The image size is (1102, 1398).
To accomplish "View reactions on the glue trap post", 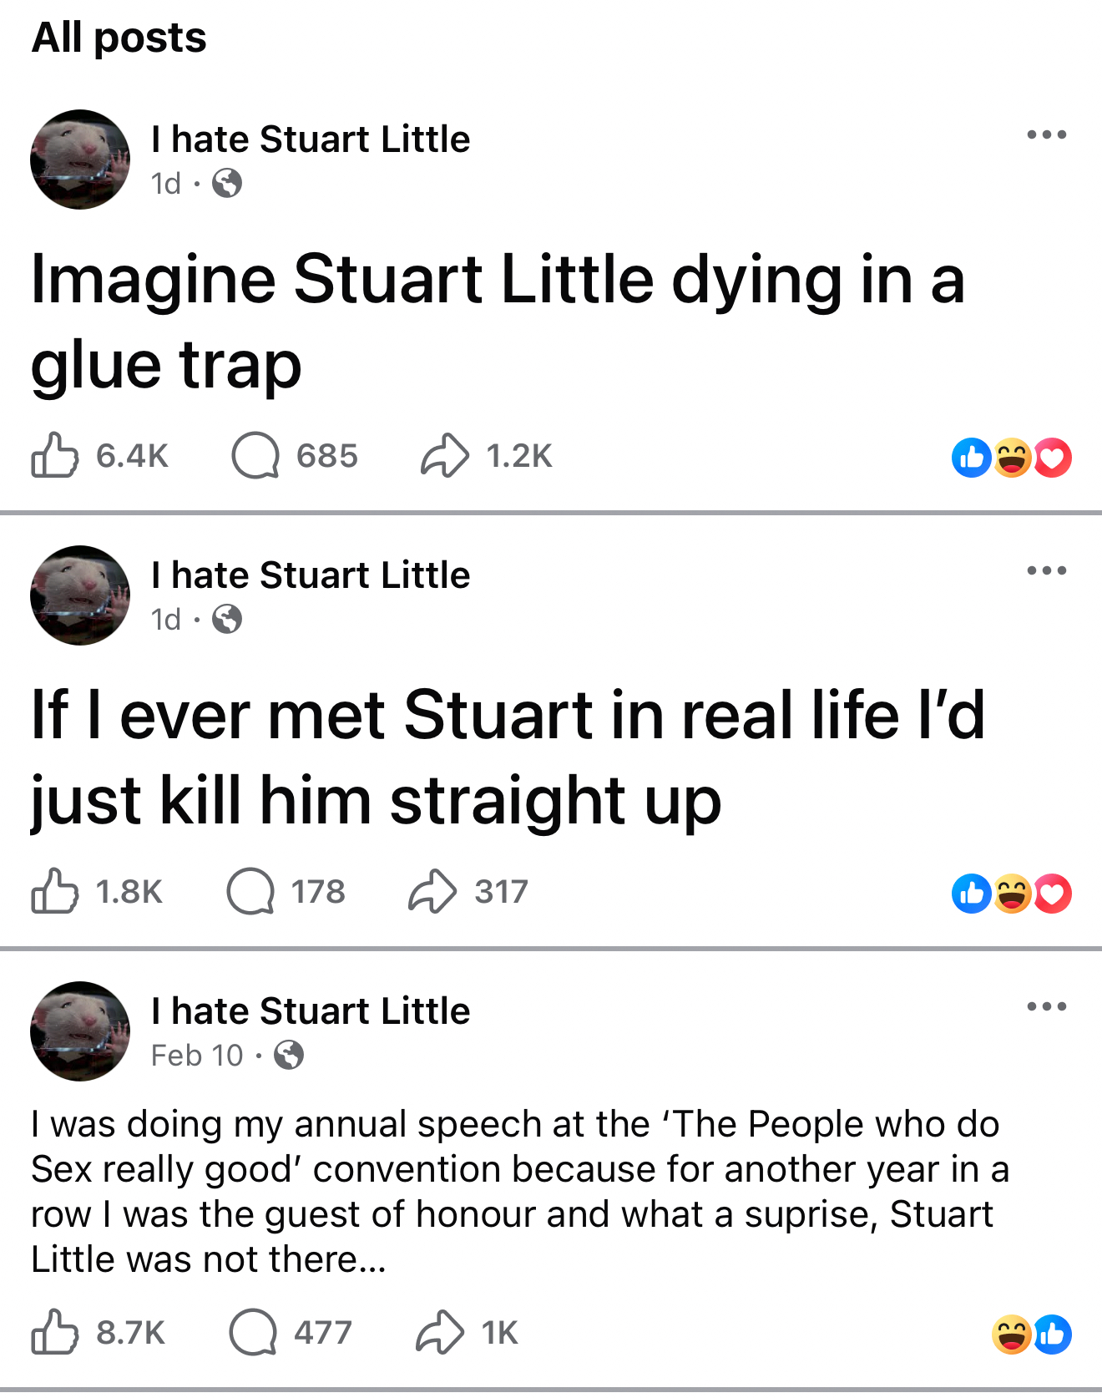I will 1011,458.
